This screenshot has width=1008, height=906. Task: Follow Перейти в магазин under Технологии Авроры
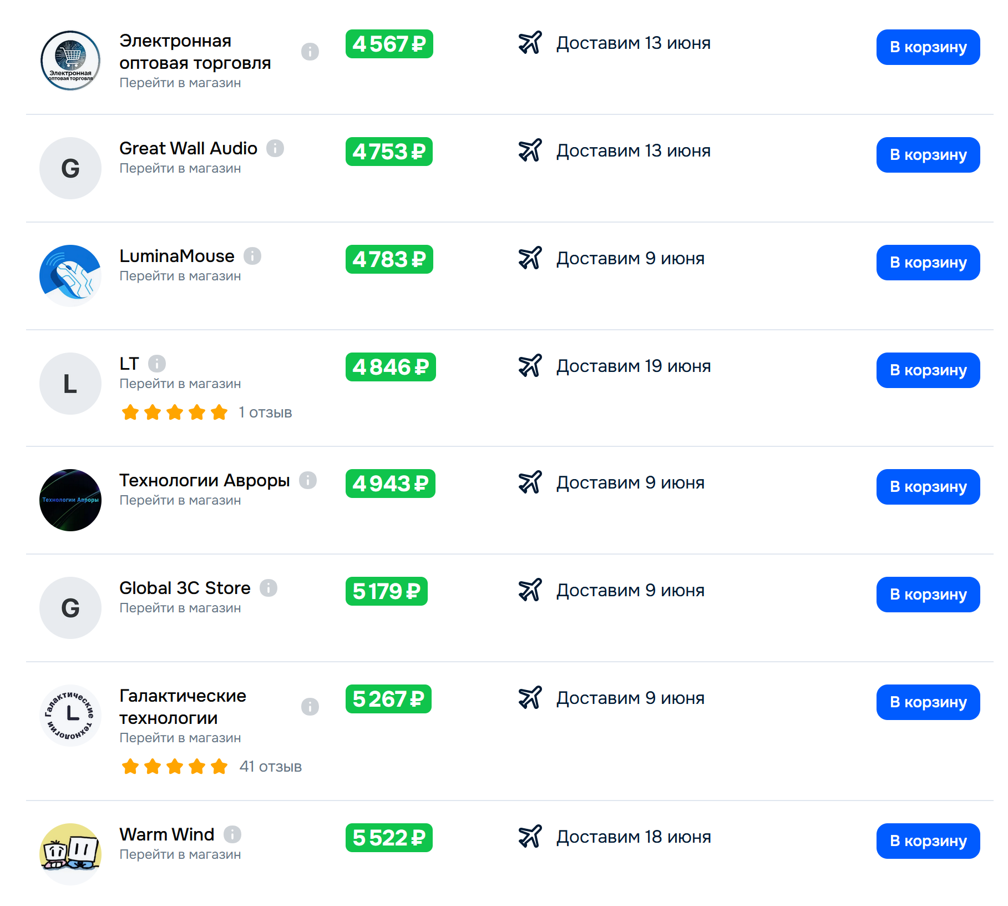[x=180, y=500]
